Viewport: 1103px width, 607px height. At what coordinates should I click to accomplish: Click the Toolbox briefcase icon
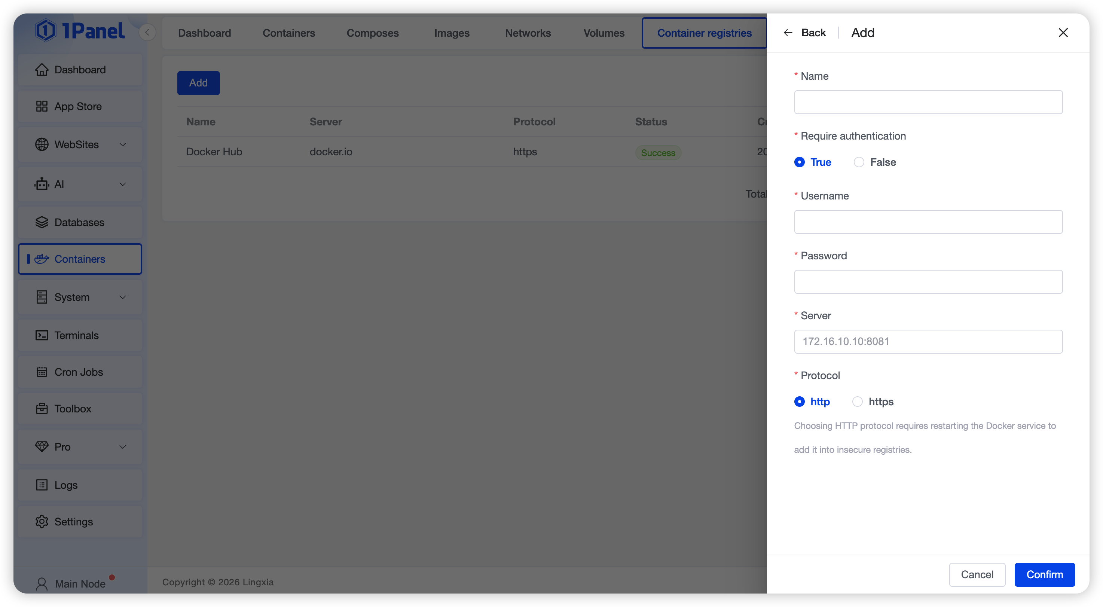[x=42, y=408]
